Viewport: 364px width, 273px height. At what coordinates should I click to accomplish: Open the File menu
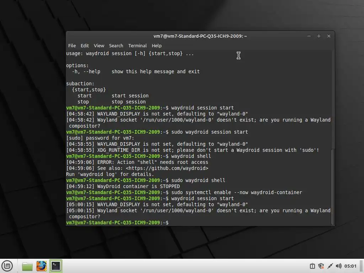coord(72,46)
